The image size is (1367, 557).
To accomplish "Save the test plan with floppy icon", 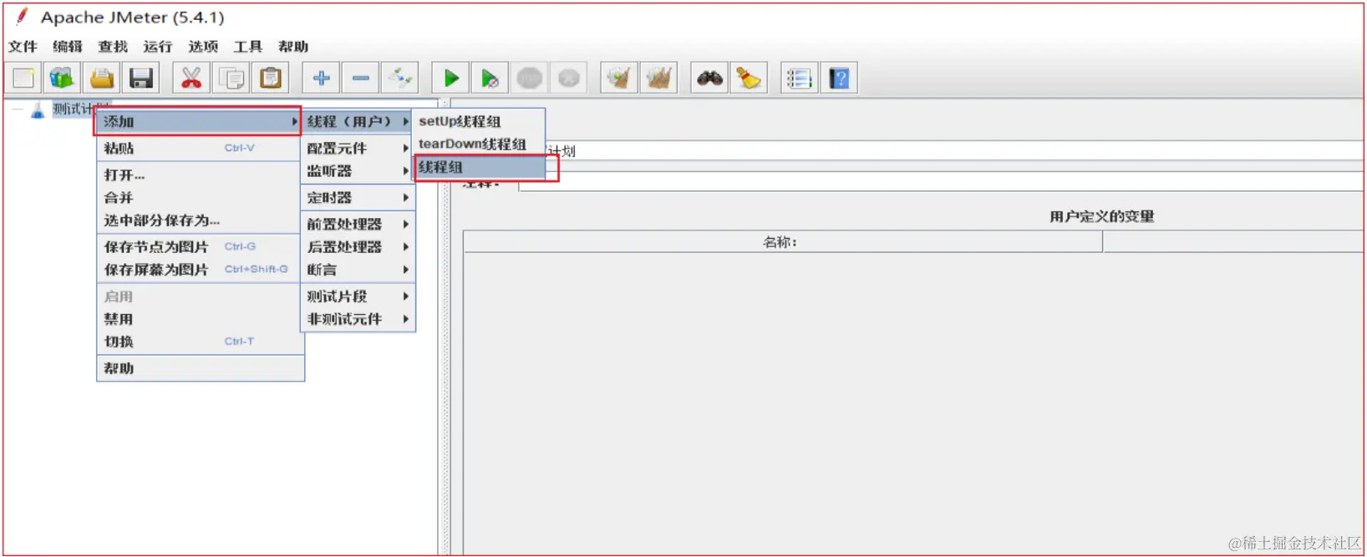I will (141, 78).
